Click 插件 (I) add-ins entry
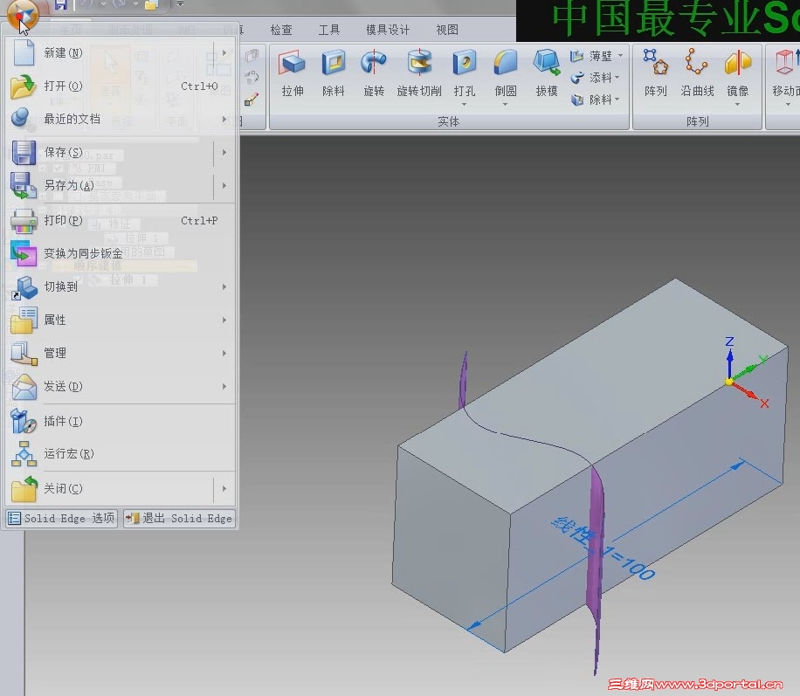Viewport: 800px width, 696px height. pos(121,422)
